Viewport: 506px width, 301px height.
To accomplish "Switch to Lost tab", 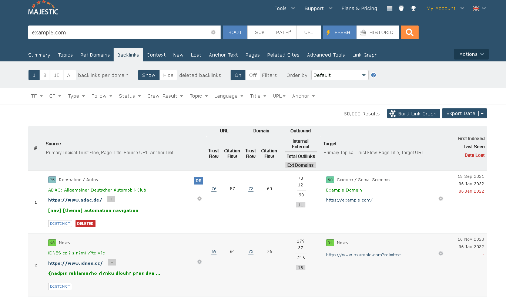I will tap(196, 55).
